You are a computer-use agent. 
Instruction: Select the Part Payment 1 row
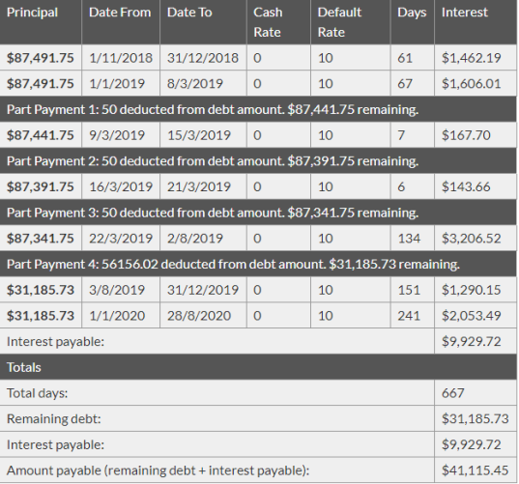click(x=258, y=109)
